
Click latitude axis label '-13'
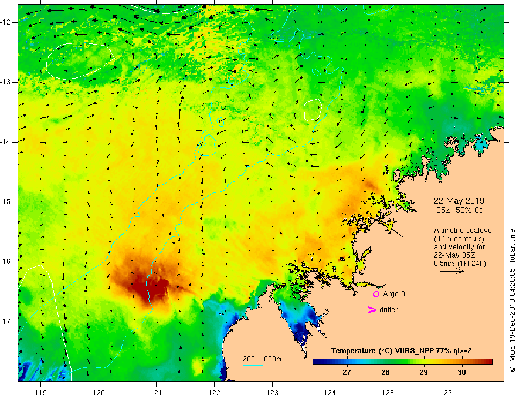point(6,82)
